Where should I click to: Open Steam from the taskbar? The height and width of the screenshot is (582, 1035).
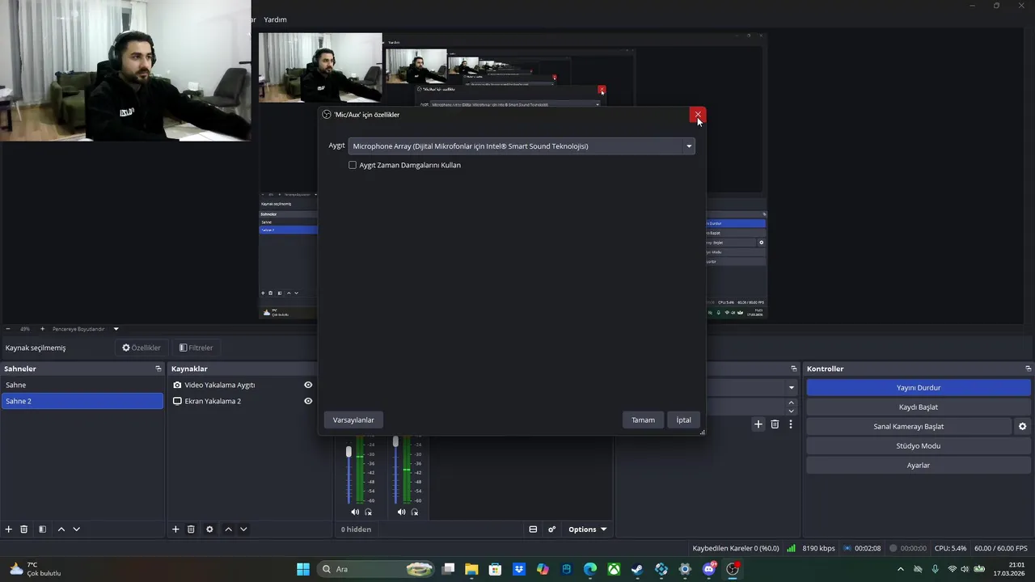tap(637, 569)
